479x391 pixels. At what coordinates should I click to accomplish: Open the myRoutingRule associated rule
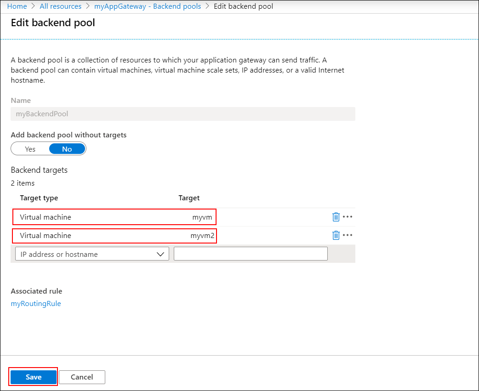[x=36, y=303]
